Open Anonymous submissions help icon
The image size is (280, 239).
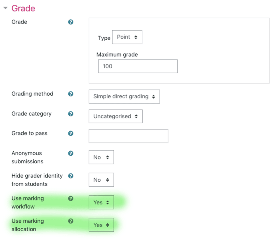pyautogui.click(x=71, y=154)
